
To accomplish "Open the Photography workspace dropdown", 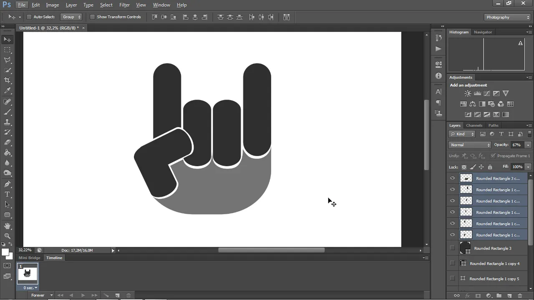I will pos(508,17).
